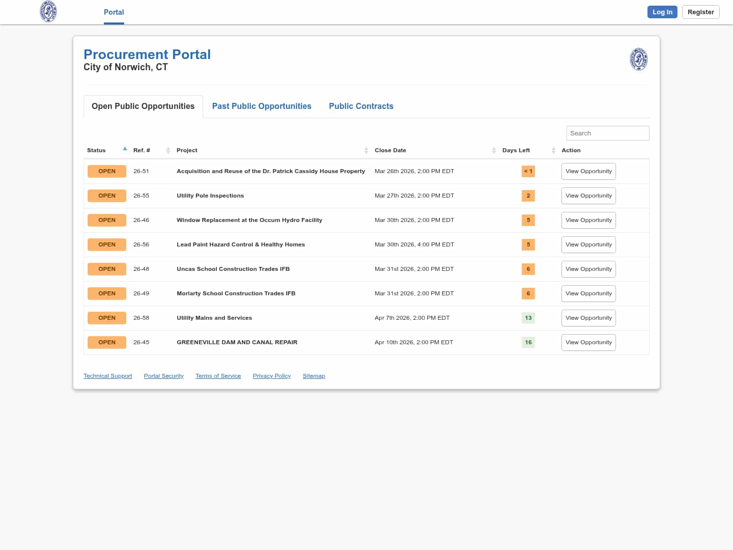Click OPEN status badge for Utility Pole Inspections
This screenshot has height=550, width=733.
107,196
